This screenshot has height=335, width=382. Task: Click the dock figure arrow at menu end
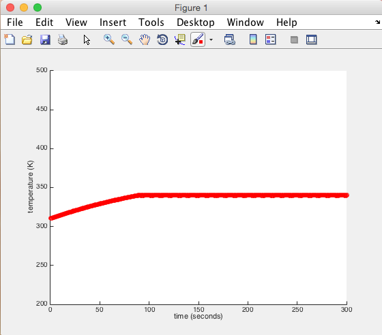[377, 22]
